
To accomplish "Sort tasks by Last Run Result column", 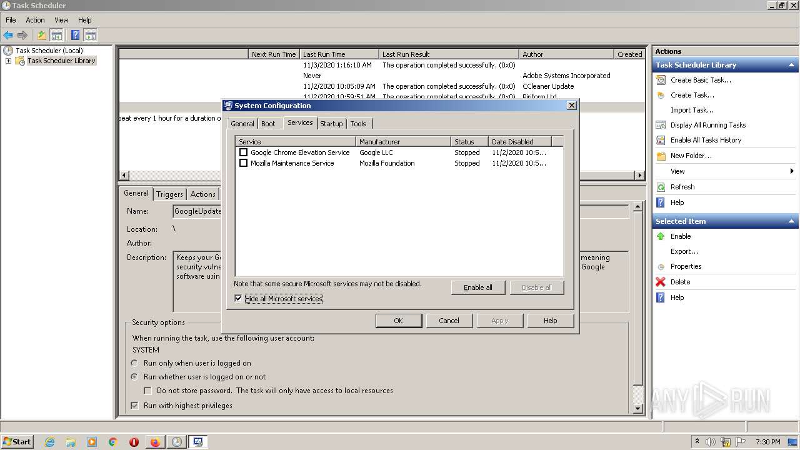I will 449,54.
